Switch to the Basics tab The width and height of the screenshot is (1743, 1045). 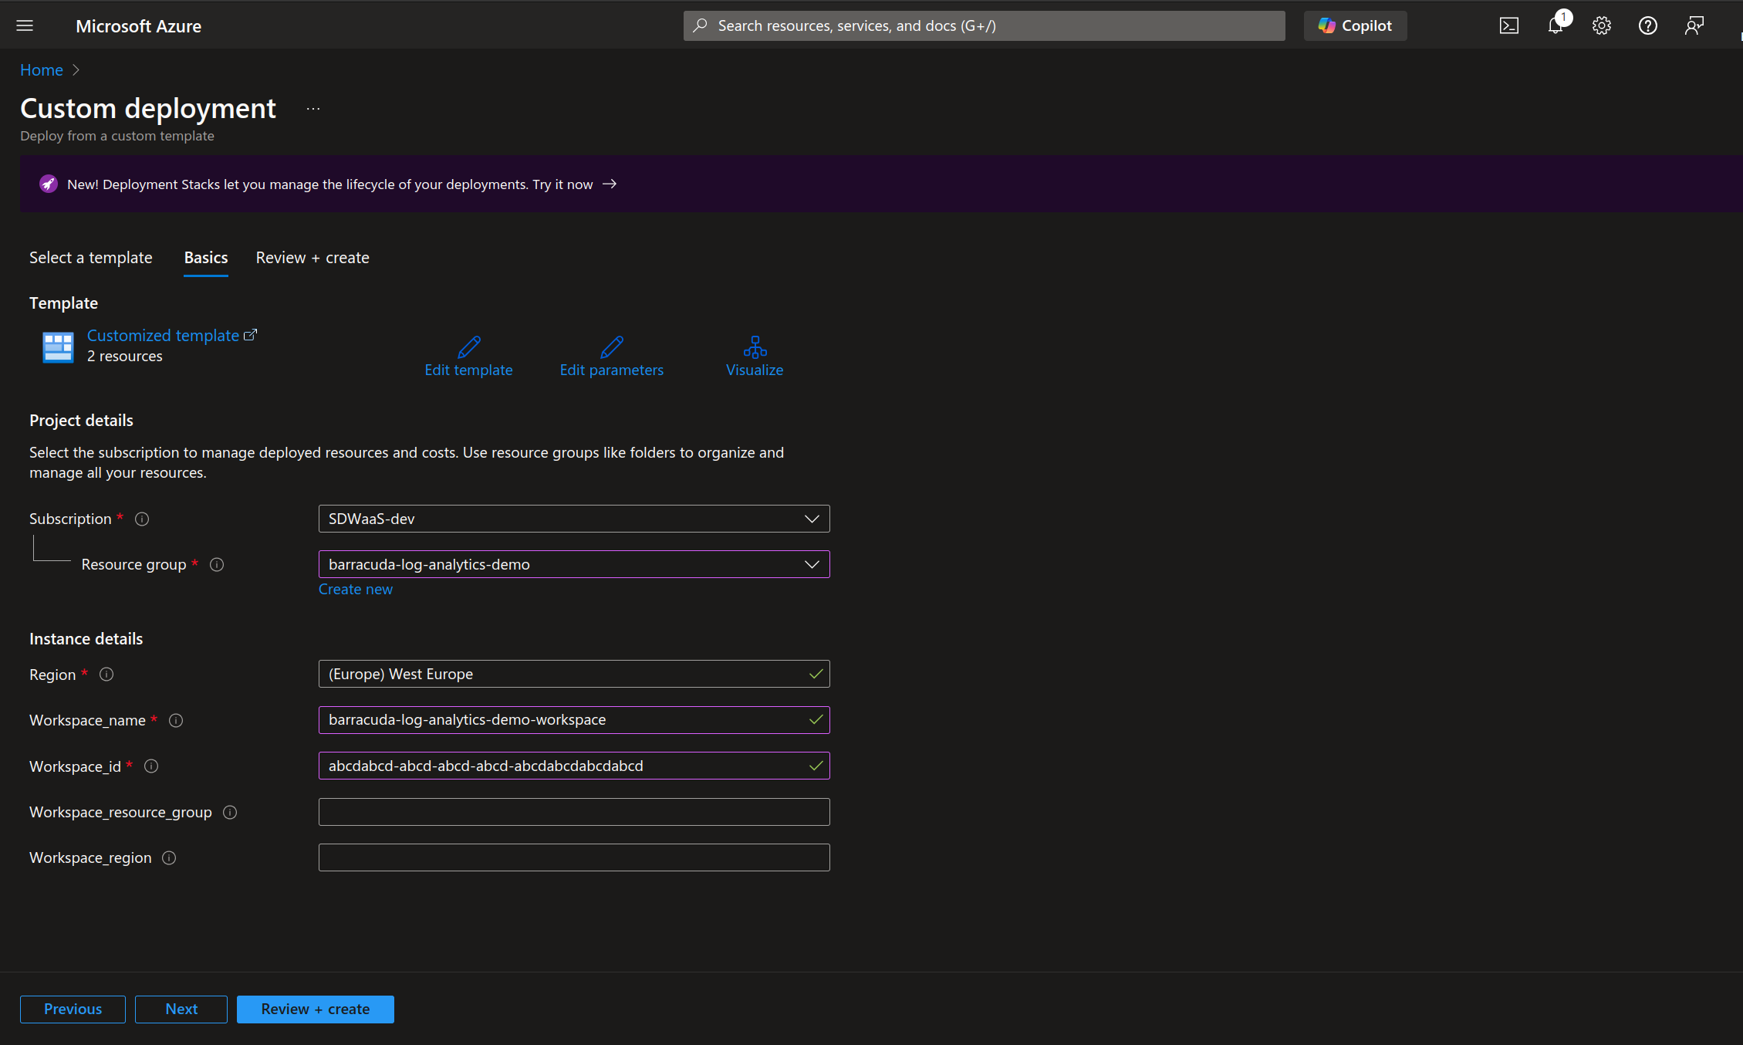click(x=206, y=258)
